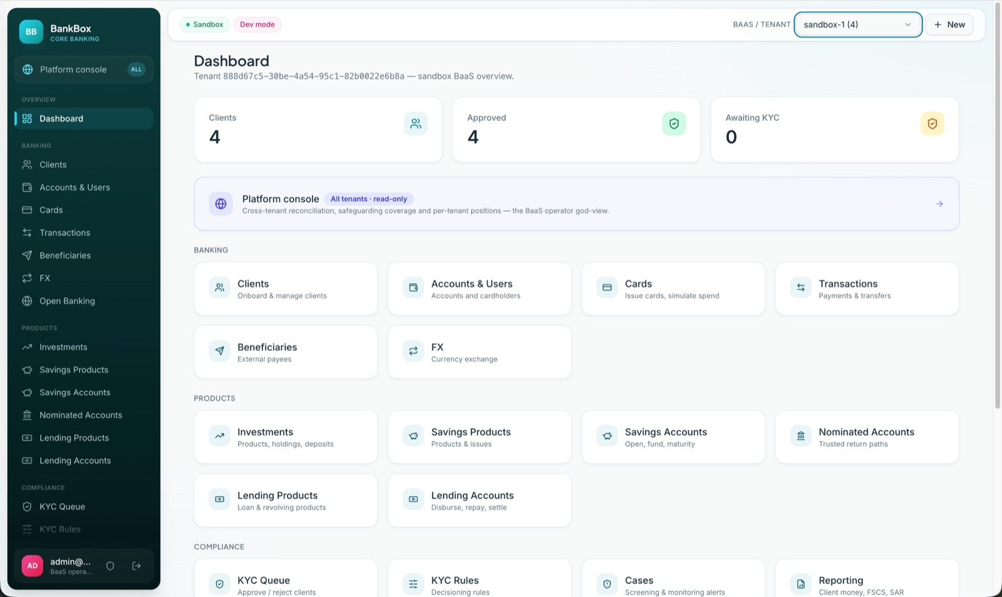Open the Lending Accounts card
The height and width of the screenshot is (597, 1002).
(480, 501)
